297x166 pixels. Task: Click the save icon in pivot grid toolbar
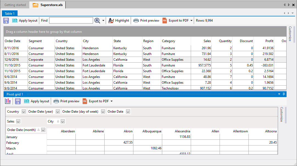18,101
